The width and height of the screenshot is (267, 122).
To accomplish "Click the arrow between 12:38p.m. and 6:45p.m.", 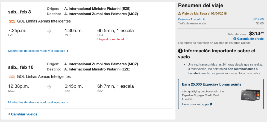I will coord(49,87).
